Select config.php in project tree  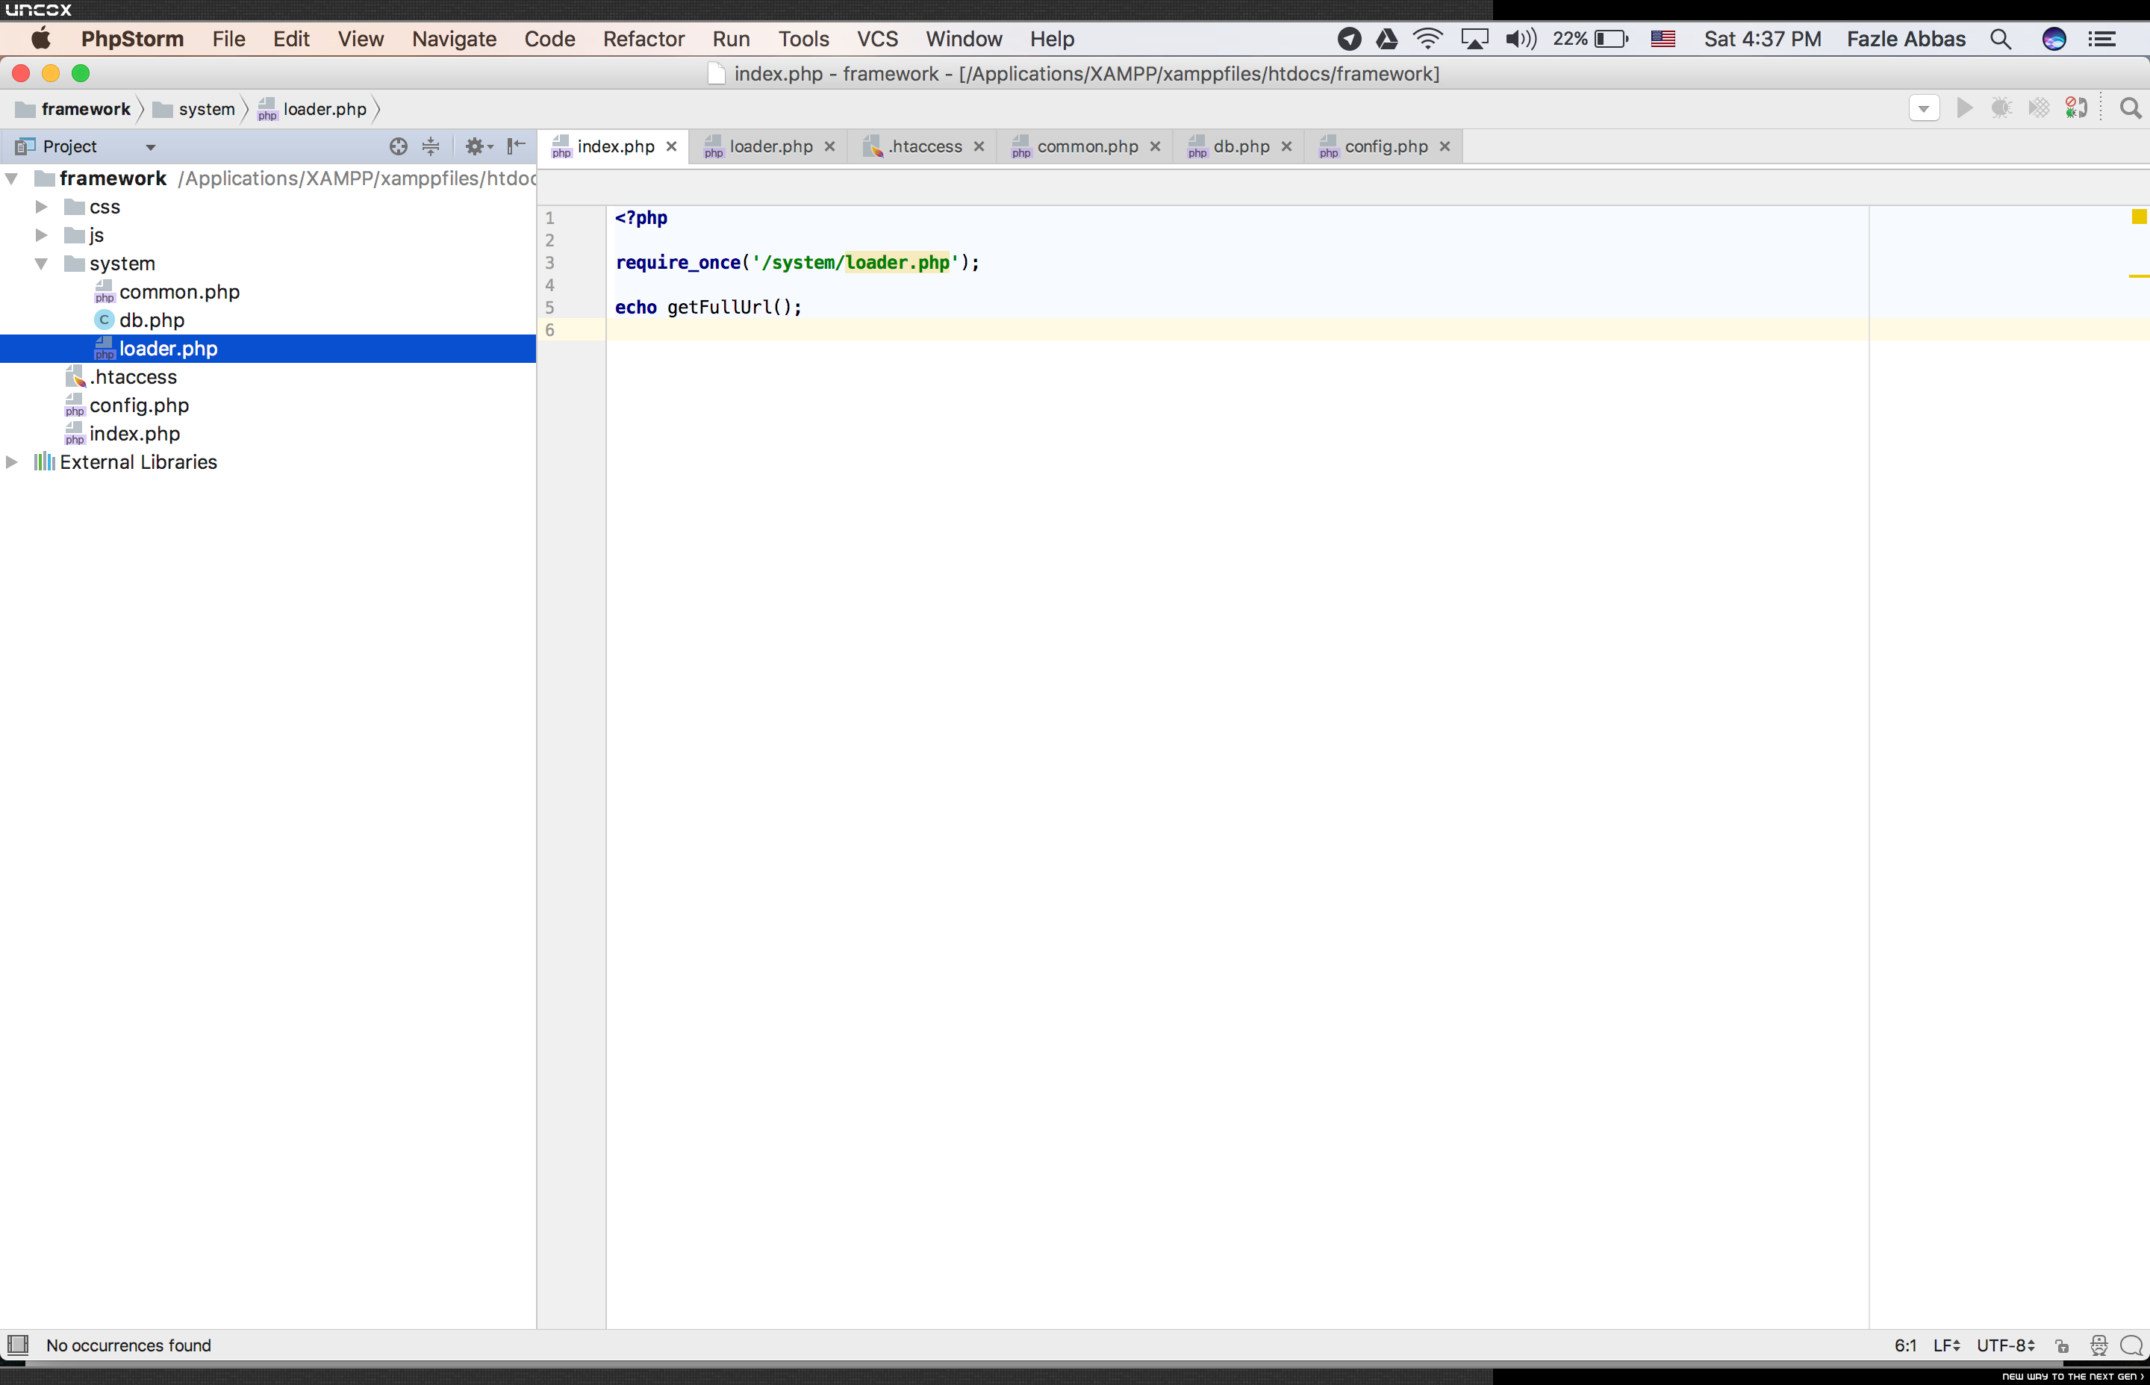click(x=138, y=405)
